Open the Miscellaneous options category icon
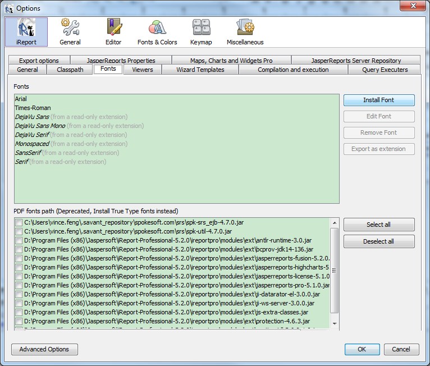 point(245,32)
